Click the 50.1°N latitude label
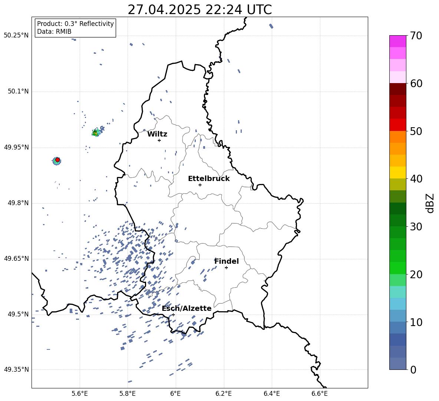This screenshot has width=439, height=401. coord(18,91)
